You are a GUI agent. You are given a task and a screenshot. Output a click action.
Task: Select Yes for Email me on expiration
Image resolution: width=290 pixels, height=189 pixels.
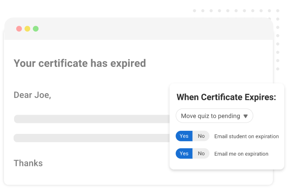[x=184, y=154]
